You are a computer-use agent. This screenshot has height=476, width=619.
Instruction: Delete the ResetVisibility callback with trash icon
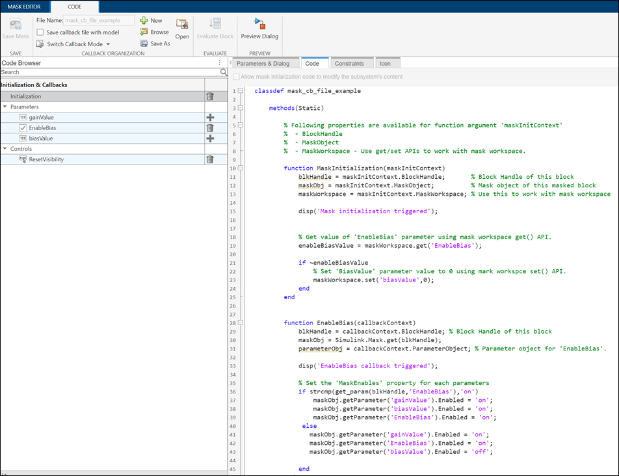click(x=210, y=159)
